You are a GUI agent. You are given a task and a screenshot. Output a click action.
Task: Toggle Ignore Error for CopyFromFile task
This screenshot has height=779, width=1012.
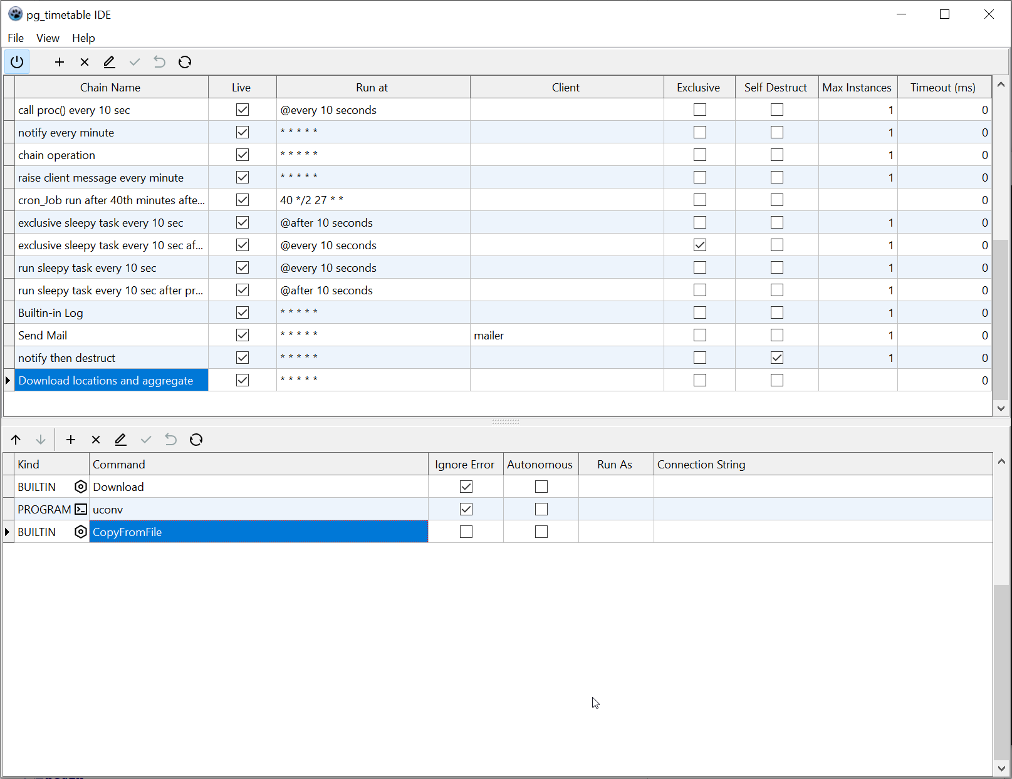point(466,532)
